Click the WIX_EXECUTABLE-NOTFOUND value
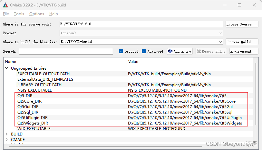This screenshot has height=150, width=262. tap(157, 129)
